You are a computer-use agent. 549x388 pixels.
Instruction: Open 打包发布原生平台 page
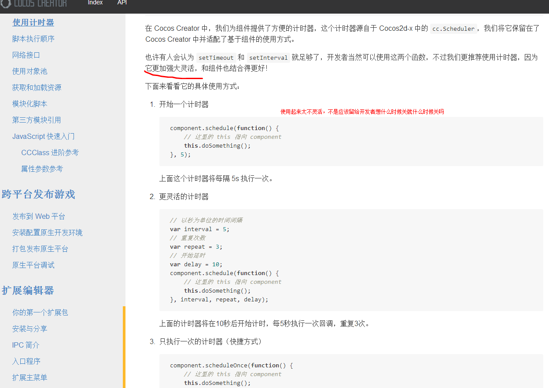(x=40, y=249)
